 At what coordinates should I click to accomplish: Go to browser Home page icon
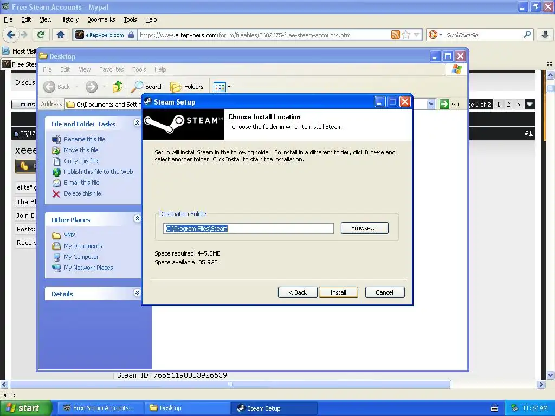[61, 35]
